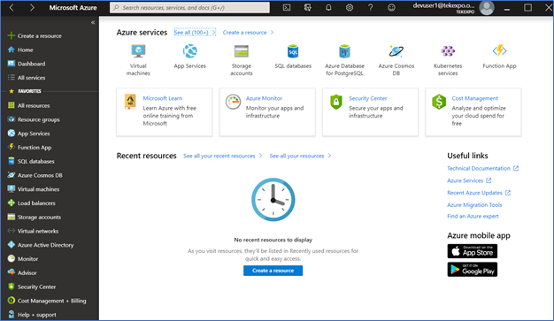Open Azure Migration Tools link
This screenshot has width=554, height=321.
pos(474,205)
